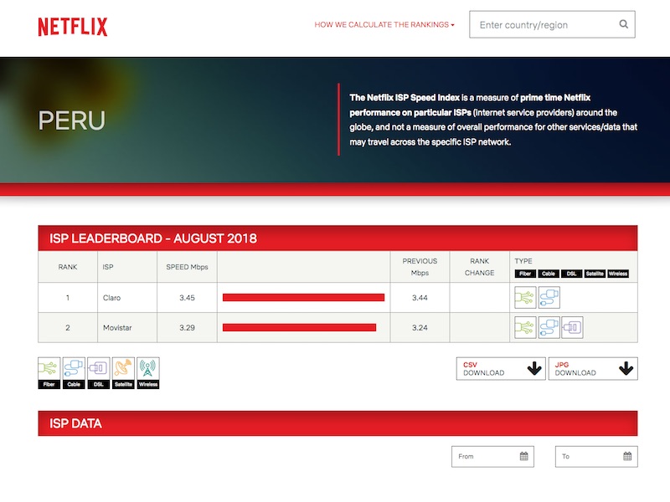Click Movistar's Cable type icon

tap(549, 327)
